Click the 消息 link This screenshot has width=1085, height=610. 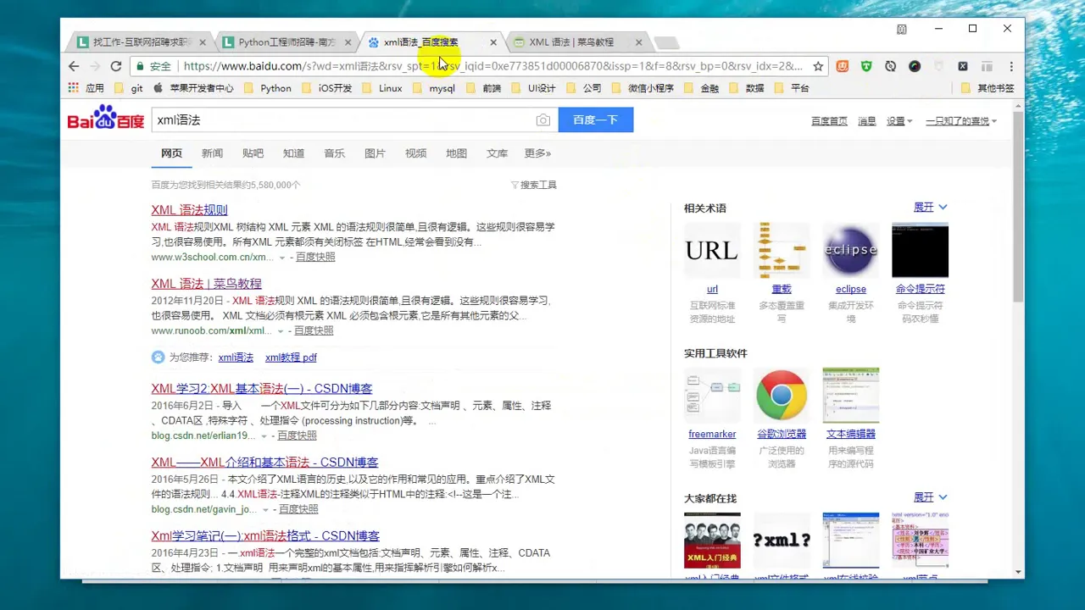coord(866,121)
